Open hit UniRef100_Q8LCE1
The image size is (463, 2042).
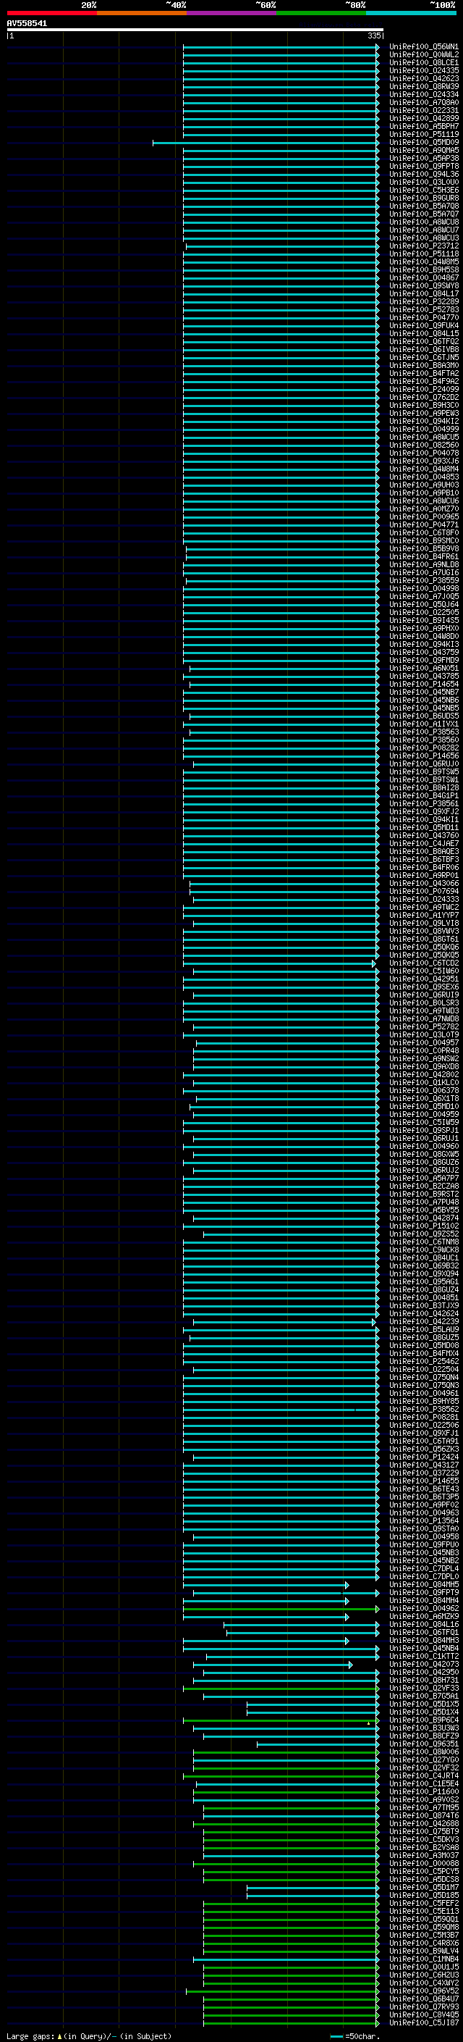(x=424, y=62)
